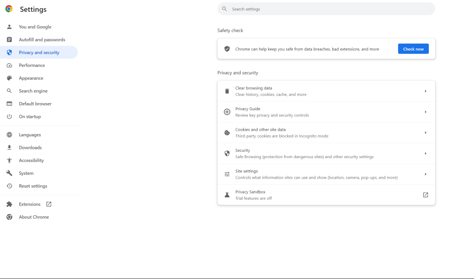Click the person icon for You and Google
474x279 pixels.
pyautogui.click(x=10, y=27)
